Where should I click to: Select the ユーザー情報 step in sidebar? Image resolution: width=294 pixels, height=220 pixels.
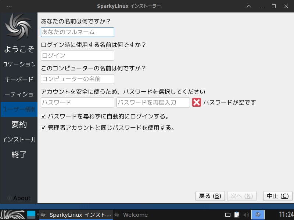(x=19, y=109)
